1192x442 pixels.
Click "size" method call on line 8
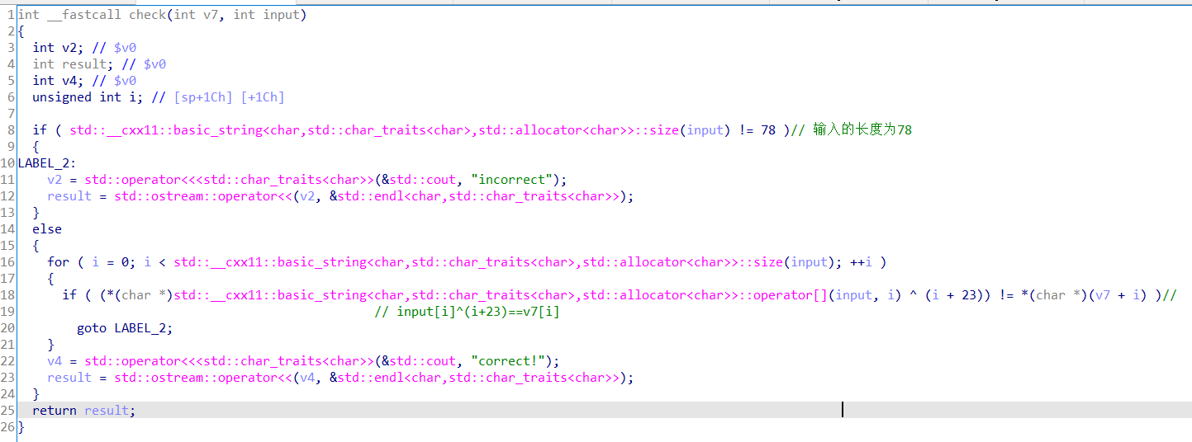click(665, 130)
